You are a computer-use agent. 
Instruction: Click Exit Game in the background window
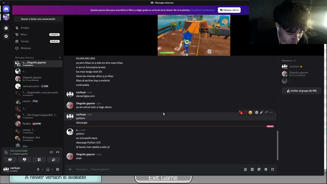coord(163,178)
